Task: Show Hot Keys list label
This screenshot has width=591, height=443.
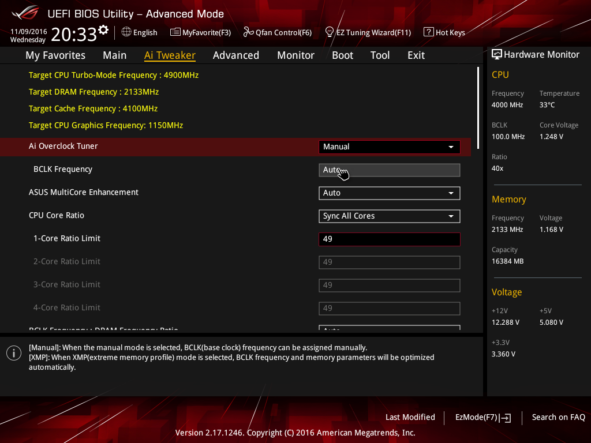Action: click(x=450, y=33)
